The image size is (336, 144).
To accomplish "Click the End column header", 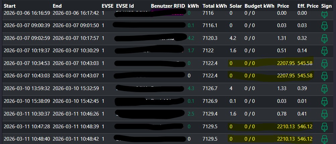I will [x=57, y=6].
